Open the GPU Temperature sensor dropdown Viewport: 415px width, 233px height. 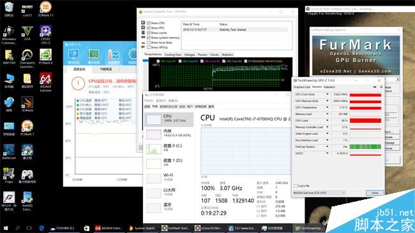pyautogui.click(x=327, y=108)
